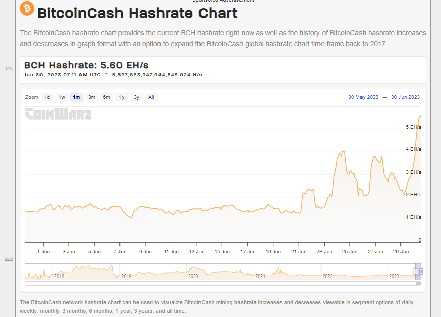The height and width of the screenshot is (317, 441).
Task: Click the BCH Hashrate: 5.60 EH/s value
Action: [x=87, y=65]
